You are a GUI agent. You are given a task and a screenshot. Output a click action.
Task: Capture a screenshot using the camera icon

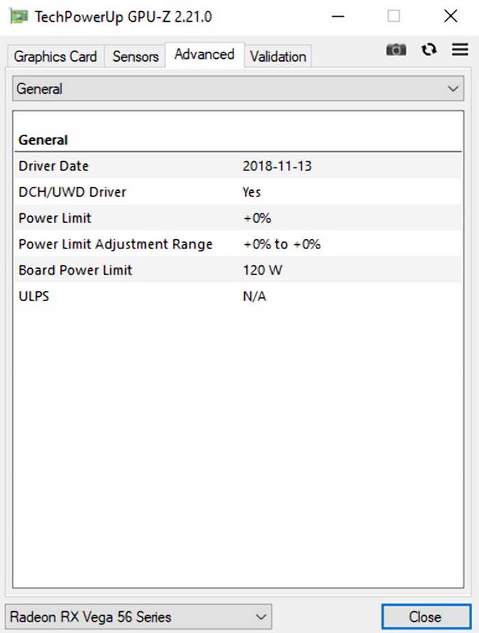(396, 49)
